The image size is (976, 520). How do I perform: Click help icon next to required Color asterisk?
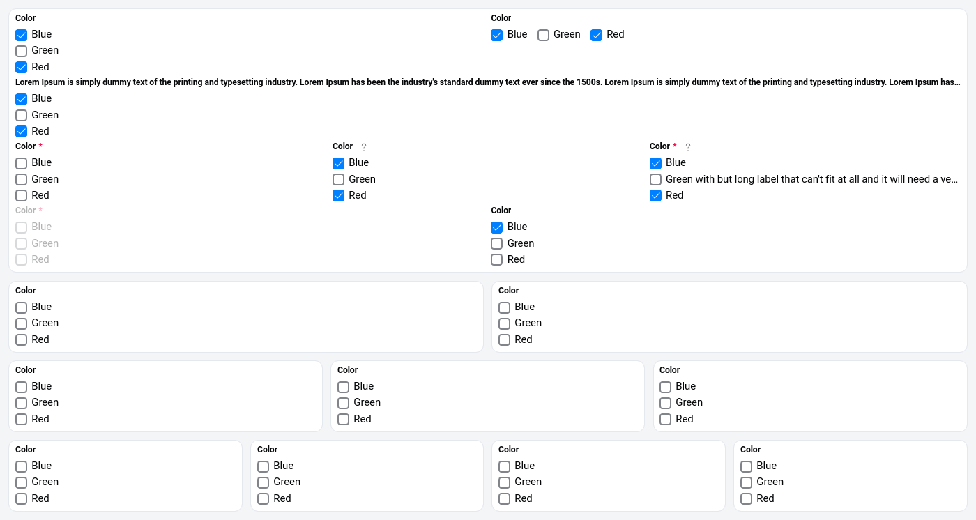[x=688, y=147]
